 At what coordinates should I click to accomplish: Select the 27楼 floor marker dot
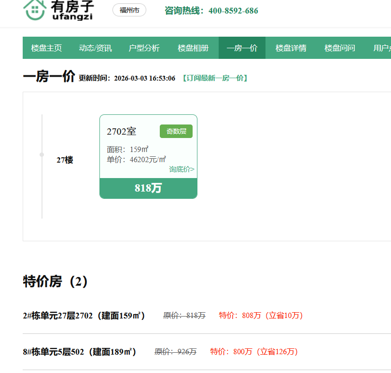(42, 154)
